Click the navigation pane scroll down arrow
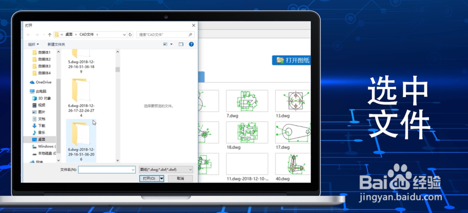468x213 pixels. pos(58,161)
